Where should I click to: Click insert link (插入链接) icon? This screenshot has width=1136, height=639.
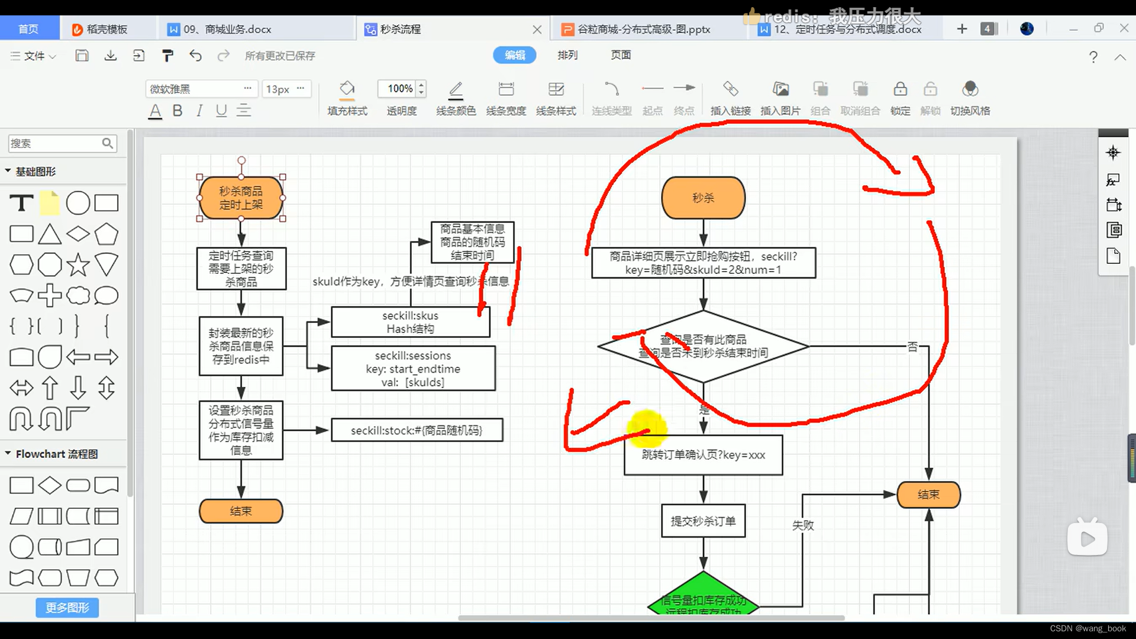pyautogui.click(x=731, y=98)
